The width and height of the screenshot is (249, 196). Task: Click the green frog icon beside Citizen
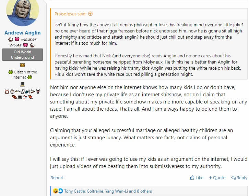point(11,72)
